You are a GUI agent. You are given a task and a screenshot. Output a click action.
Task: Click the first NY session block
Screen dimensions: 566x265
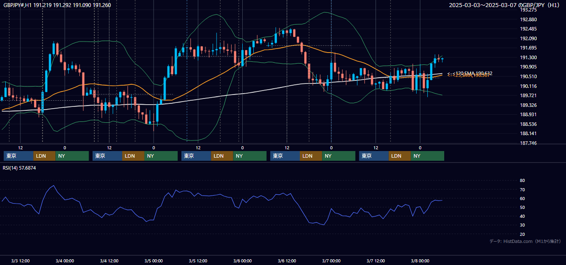pos(72,156)
